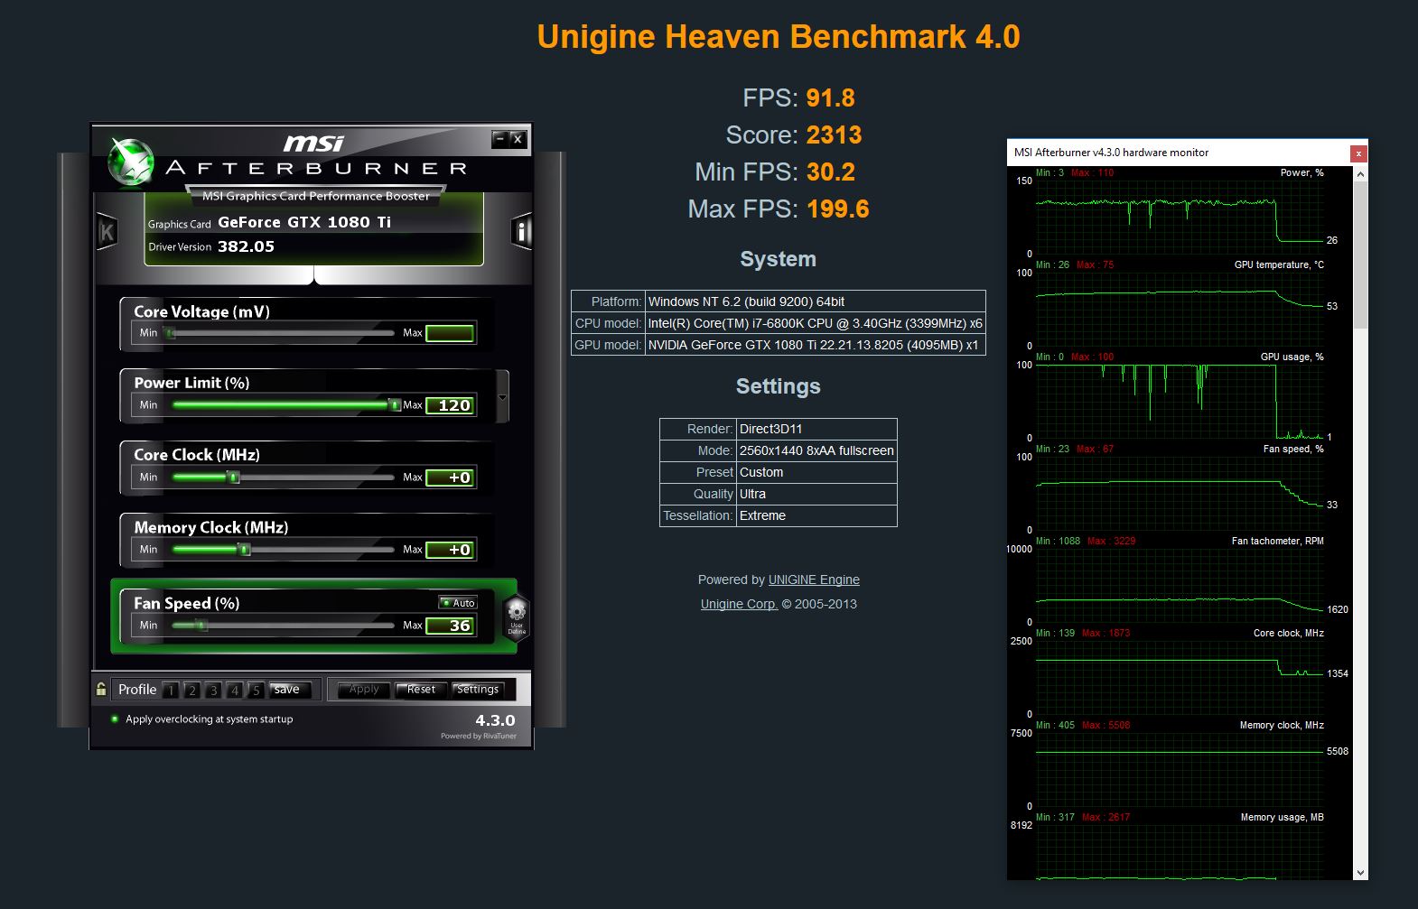Click the Core Clock slider handle

click(x=234, y=478)
